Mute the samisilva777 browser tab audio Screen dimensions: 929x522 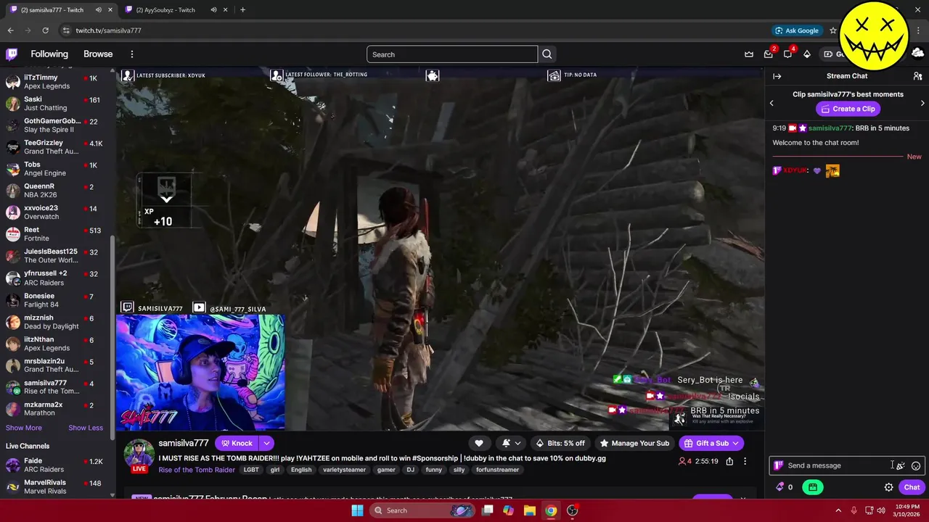(98, 10)
